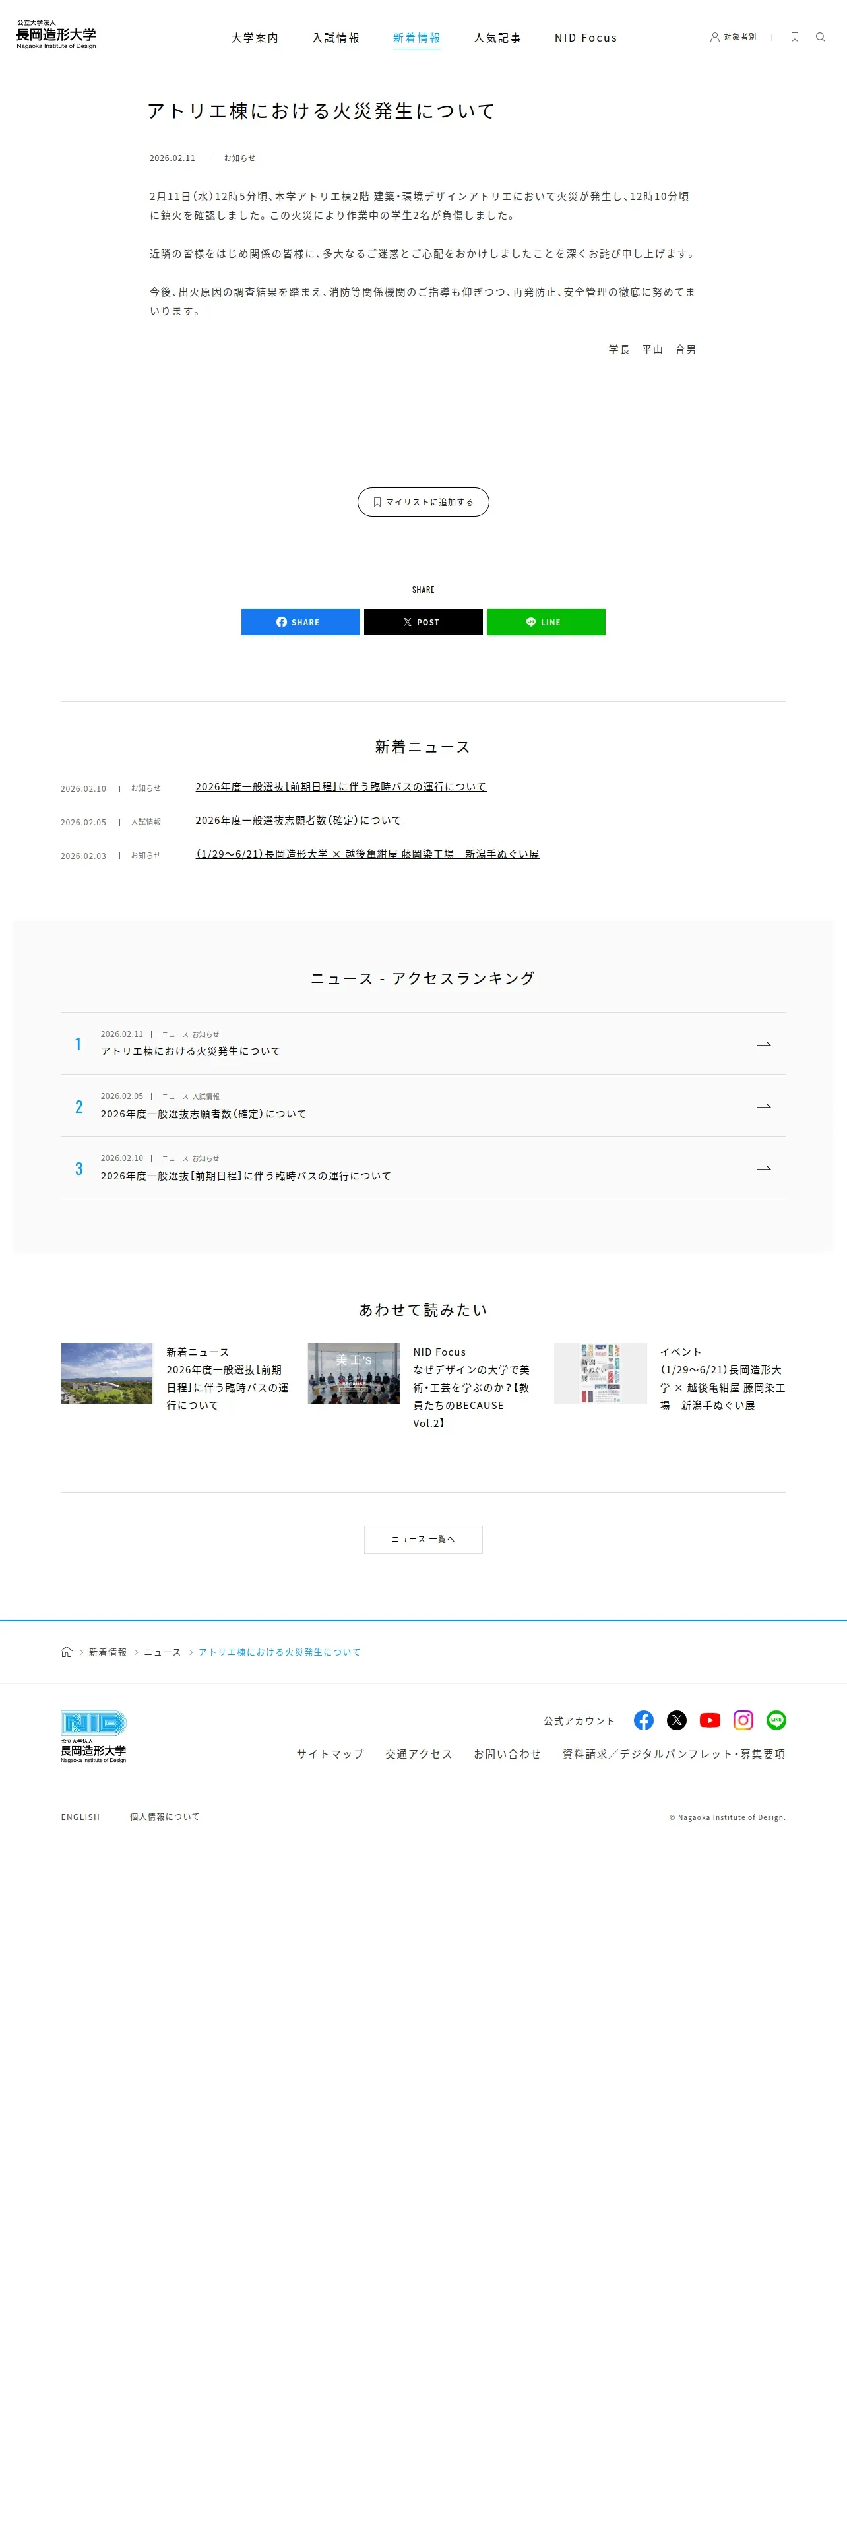
Task: Click arrow on ranking item number 2
Action: [763, 1107]
